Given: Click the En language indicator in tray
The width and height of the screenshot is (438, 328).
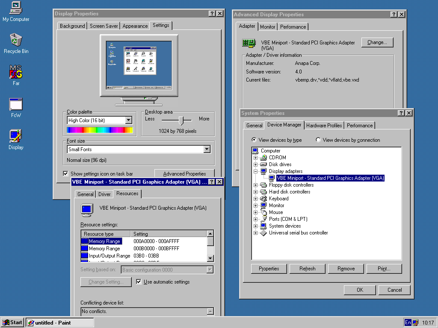Looking at the screenshot, I should (x=408, y=322).
